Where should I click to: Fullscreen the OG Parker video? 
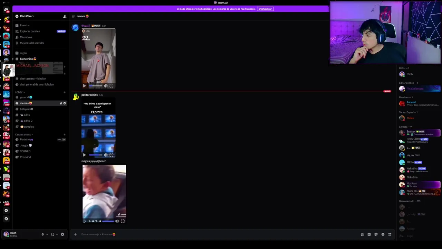point(111,86)
